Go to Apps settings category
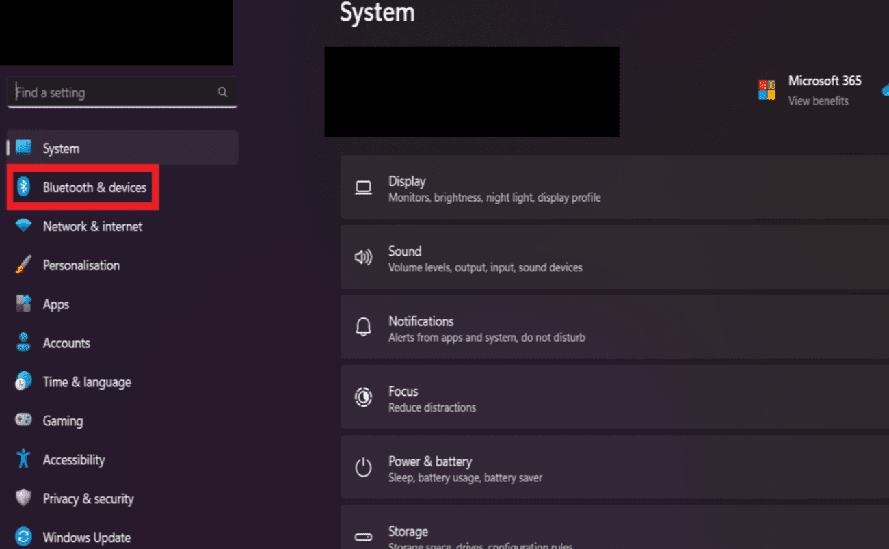 (55, 304)
